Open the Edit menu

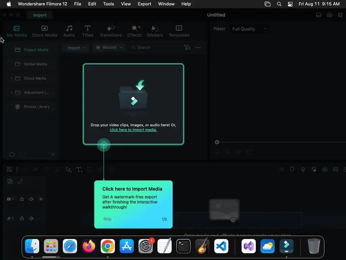tap(92, 4)
